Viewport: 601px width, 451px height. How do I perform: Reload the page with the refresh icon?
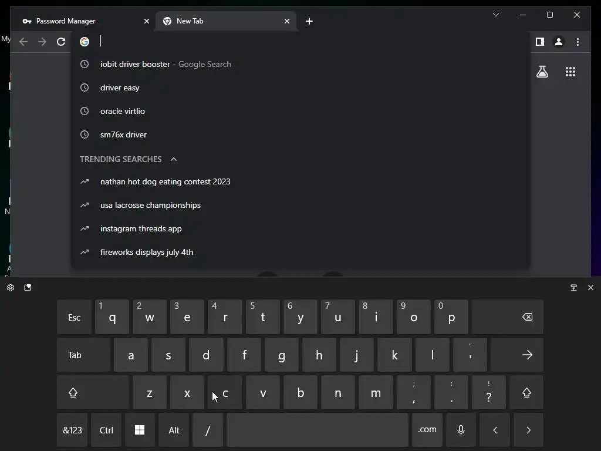pyautogui.click(x=61, y=42)
